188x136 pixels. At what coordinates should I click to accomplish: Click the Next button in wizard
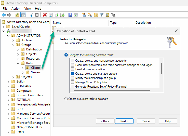click(x=124, y=121)
